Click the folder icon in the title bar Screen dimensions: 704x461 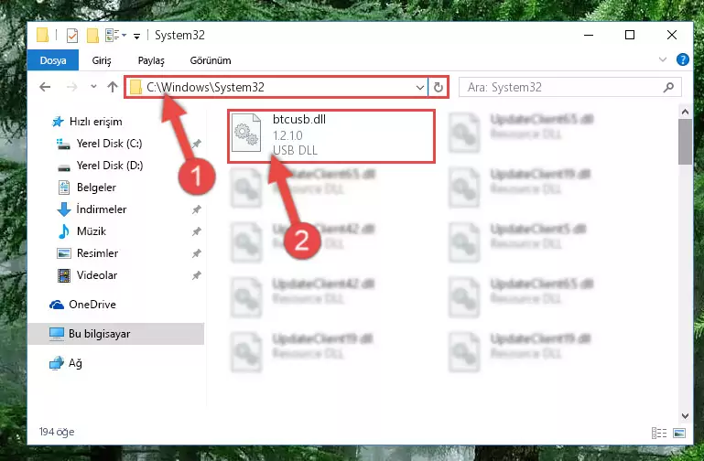[42, 35]
